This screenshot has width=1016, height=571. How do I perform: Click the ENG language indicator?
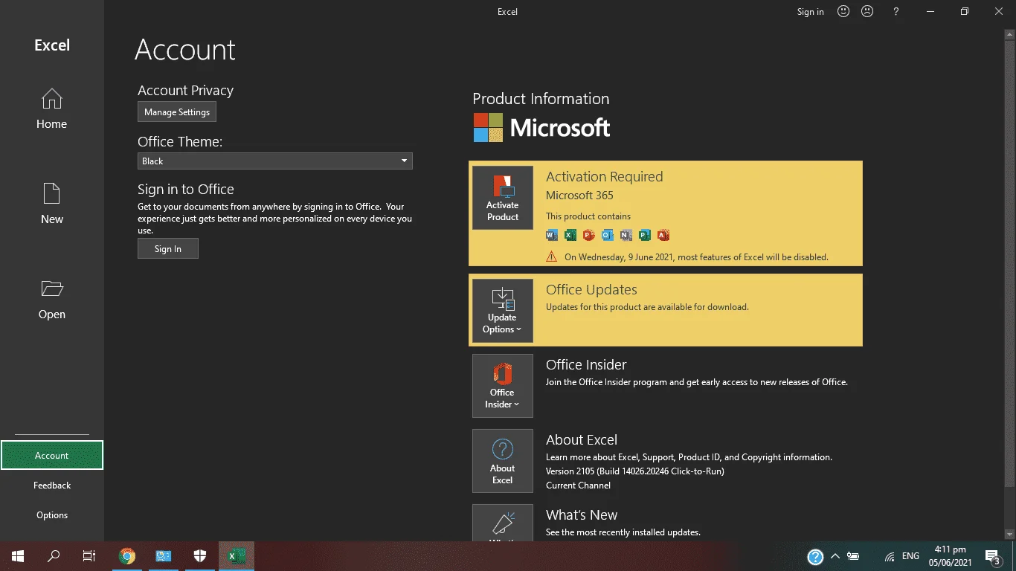(x=910, y=556)
